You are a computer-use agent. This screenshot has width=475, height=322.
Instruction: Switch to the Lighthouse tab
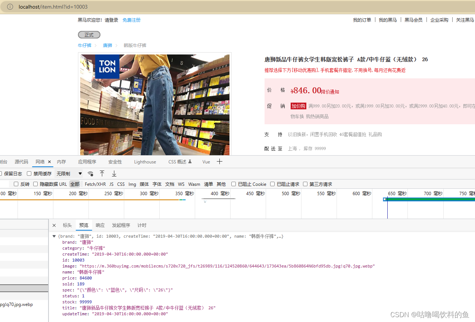(x=145, y=162)
